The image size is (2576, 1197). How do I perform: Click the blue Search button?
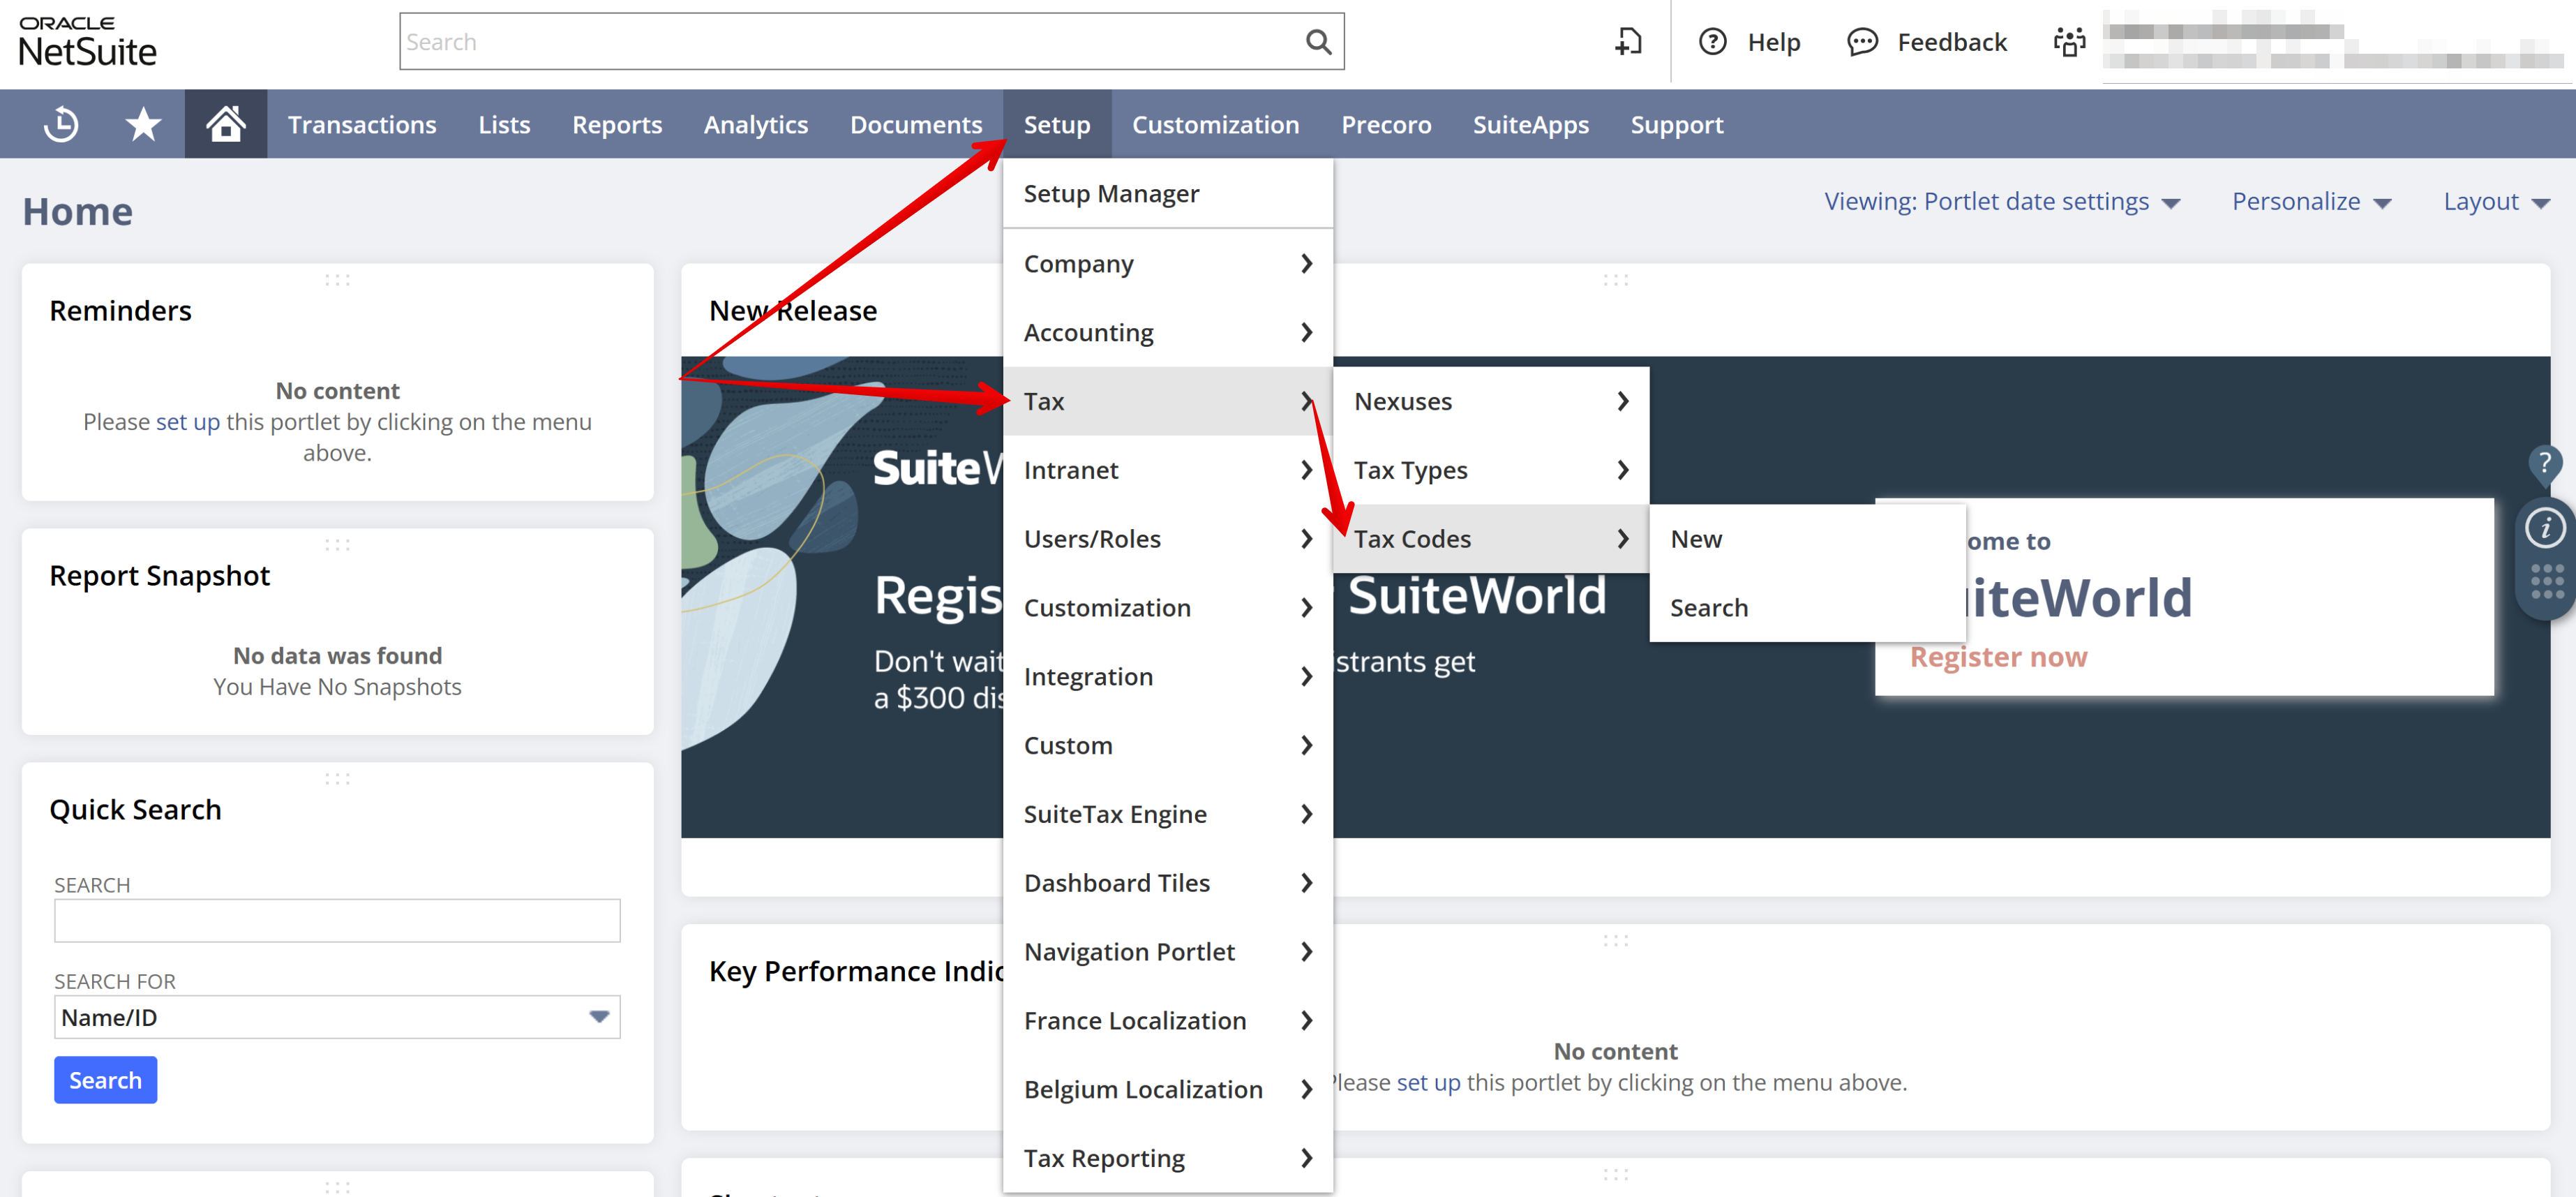tap(105, 1081)
